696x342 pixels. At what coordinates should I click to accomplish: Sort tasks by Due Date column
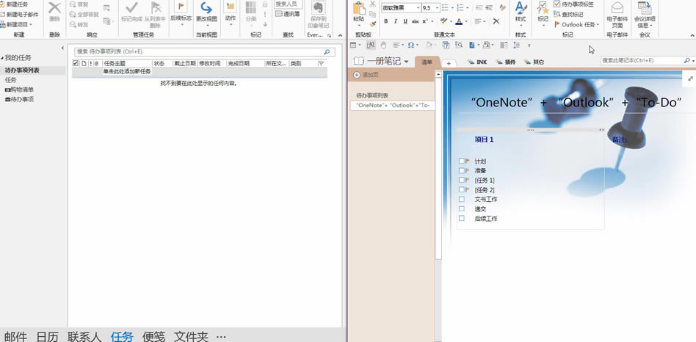click(x=185, y=63)
